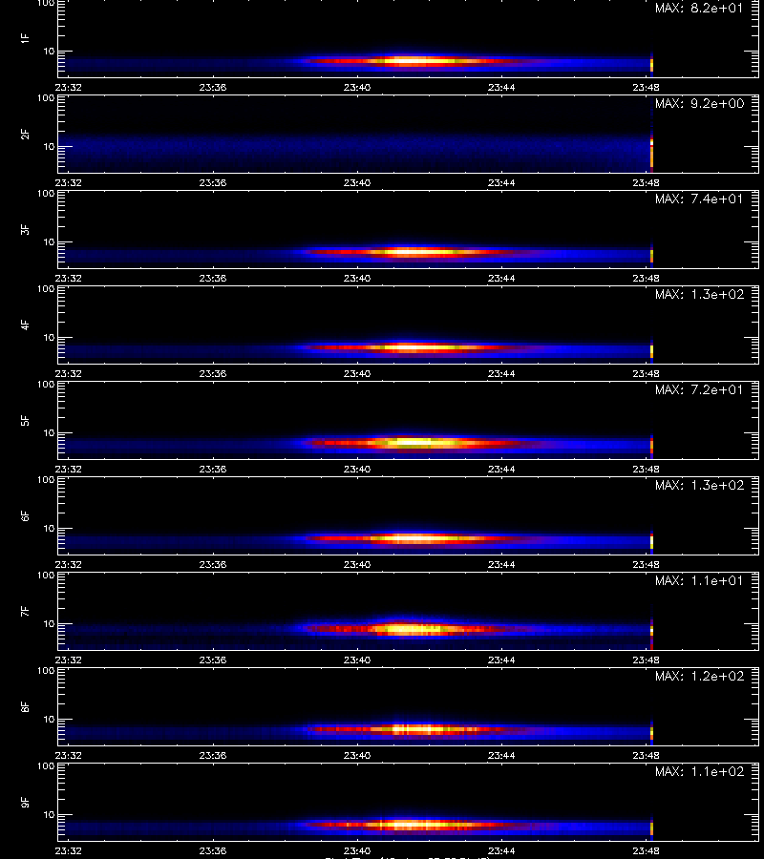Image resolution: width=764 pixels, height=859 pixels.
Task: Click the 23:32 time label under panel 6F
Action: pos(69,565)
